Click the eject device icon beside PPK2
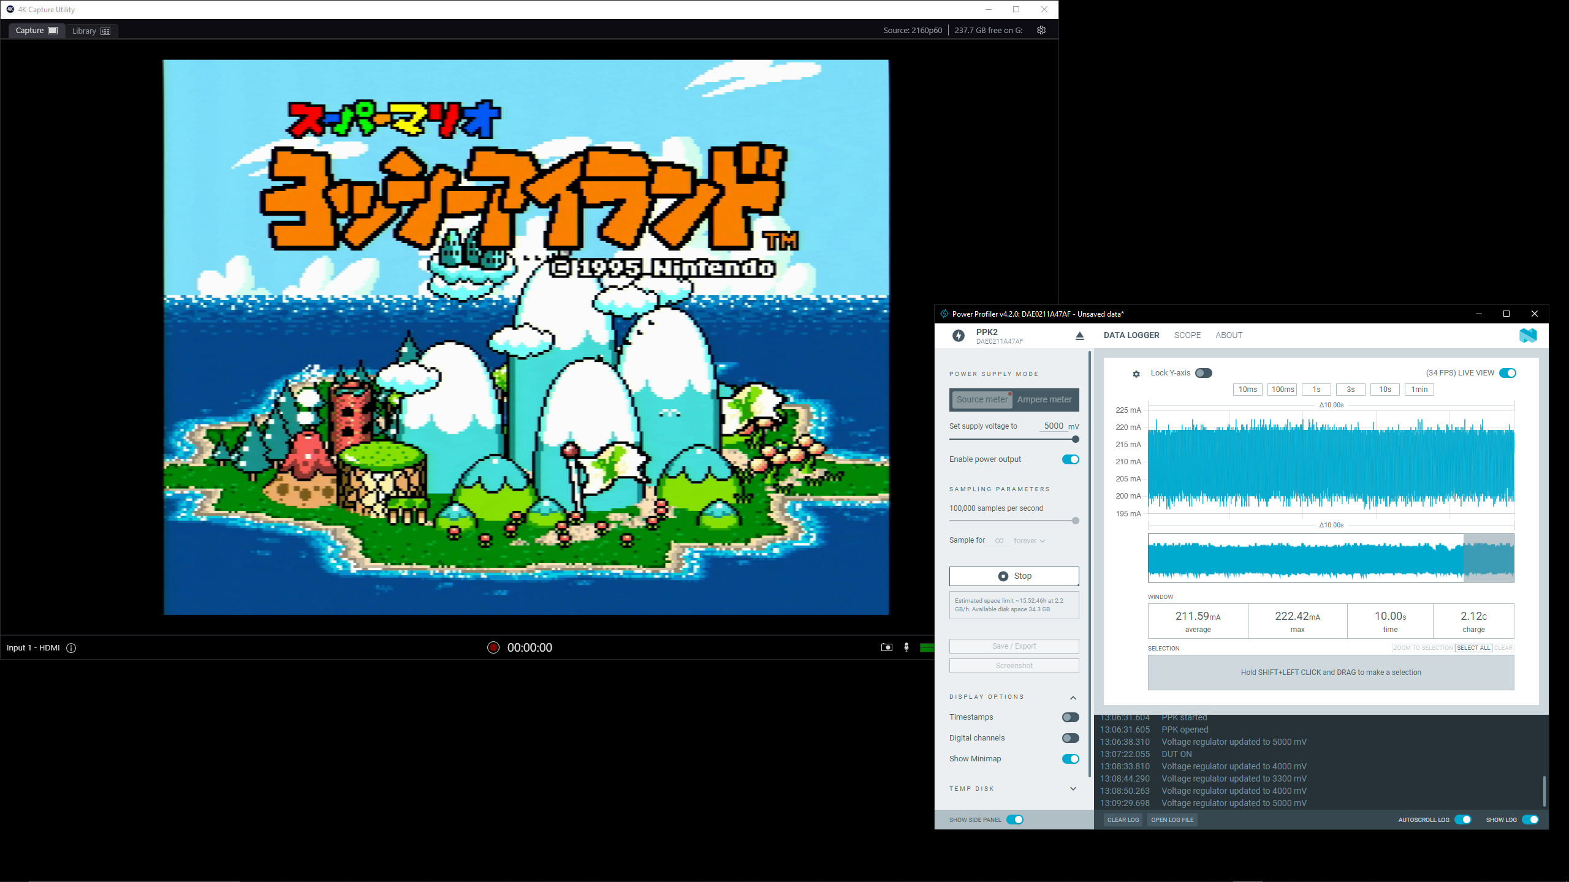This screenshot has width=1569, height=882. 1080,336
